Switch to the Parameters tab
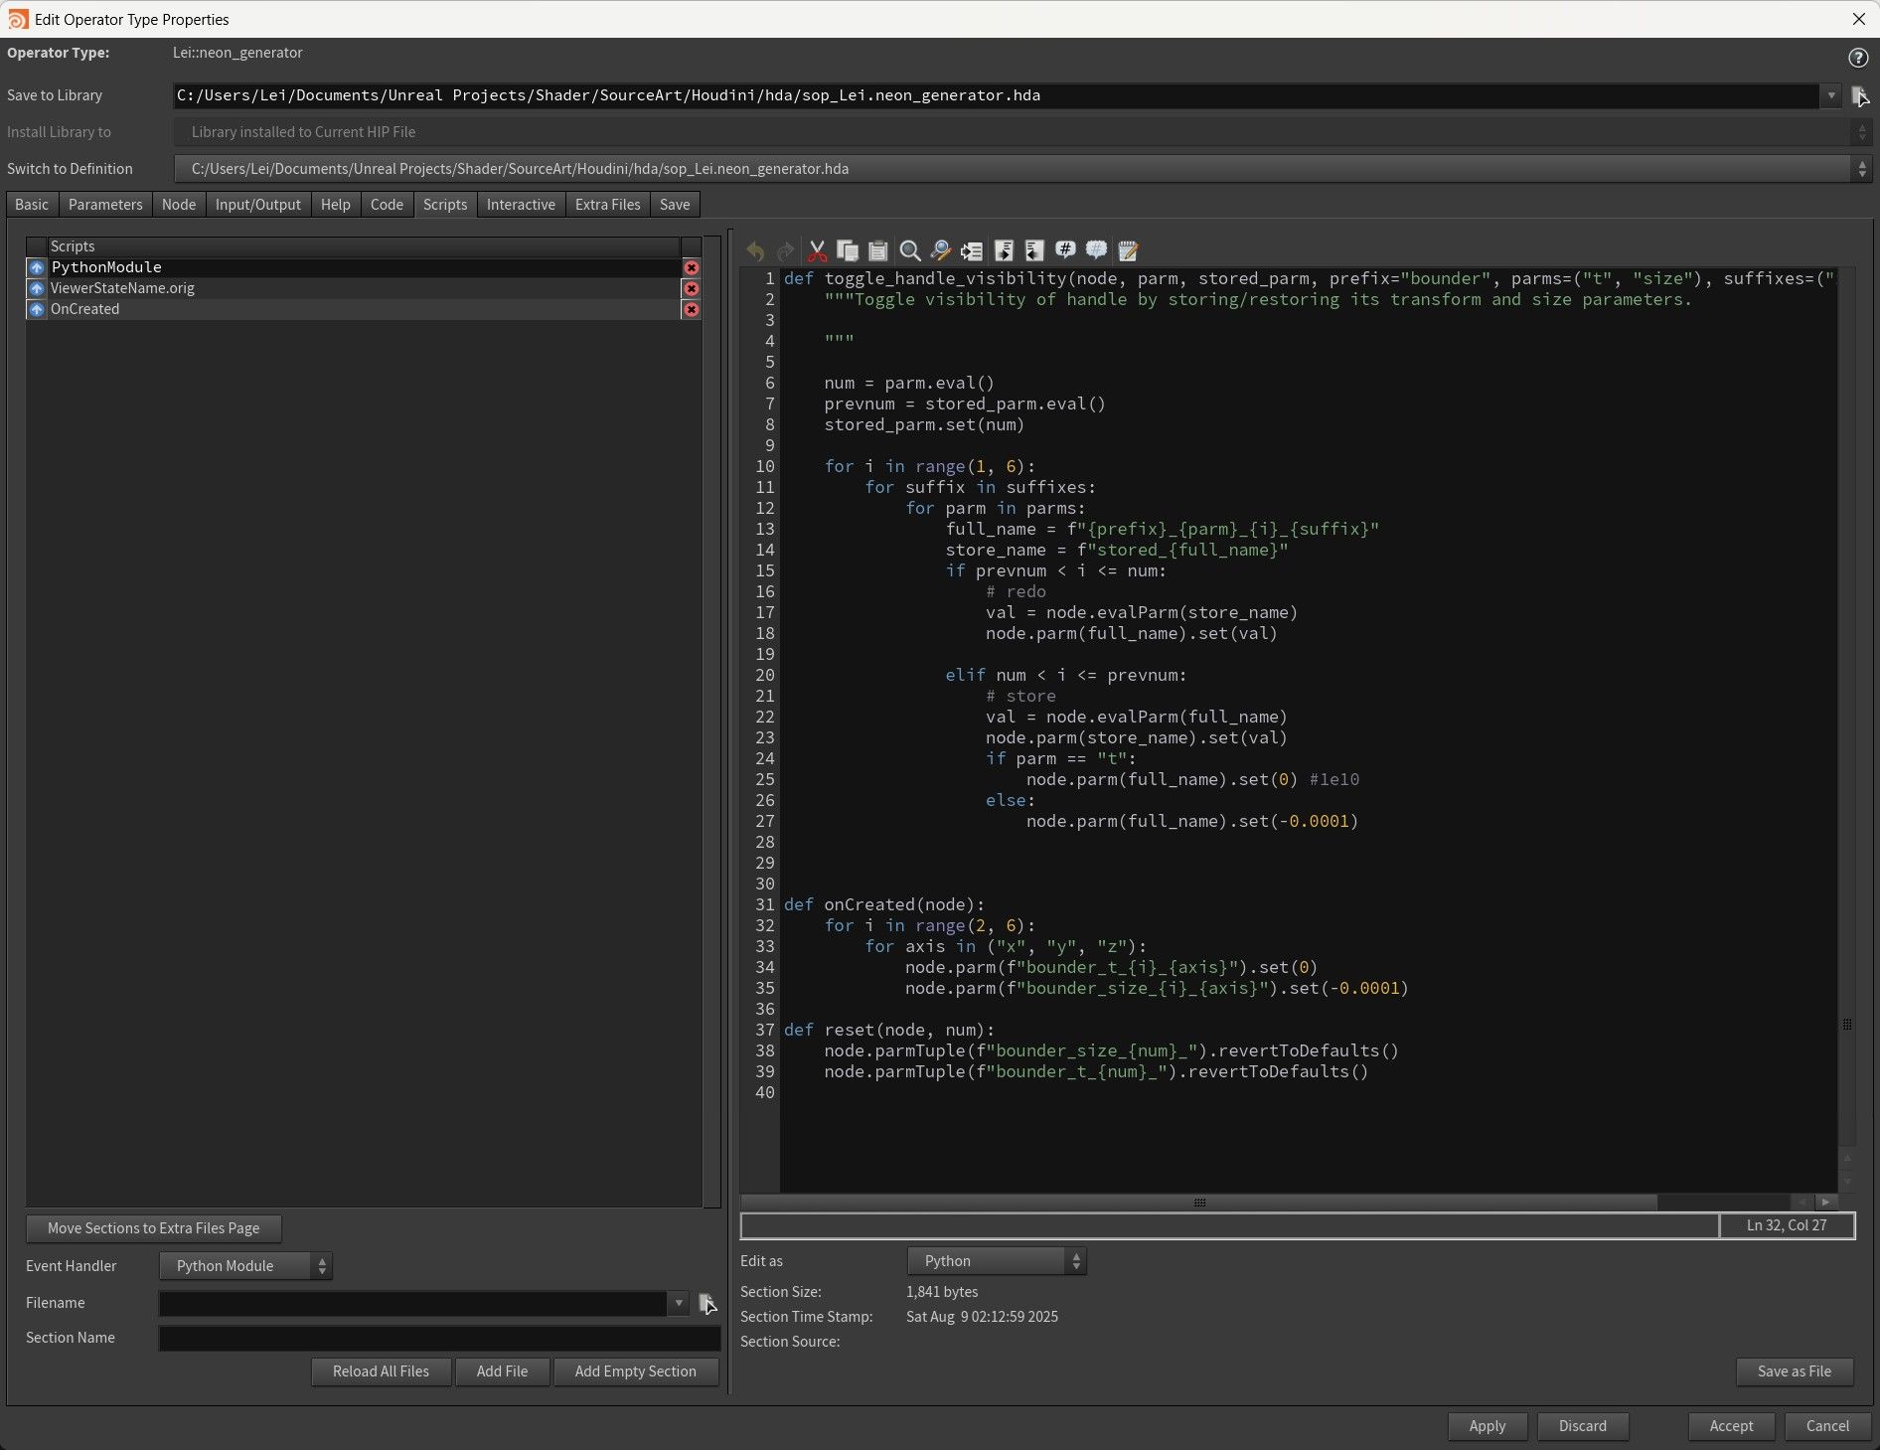The height and width of the screenshot is (1450, 1880). (x=105, y=204)
